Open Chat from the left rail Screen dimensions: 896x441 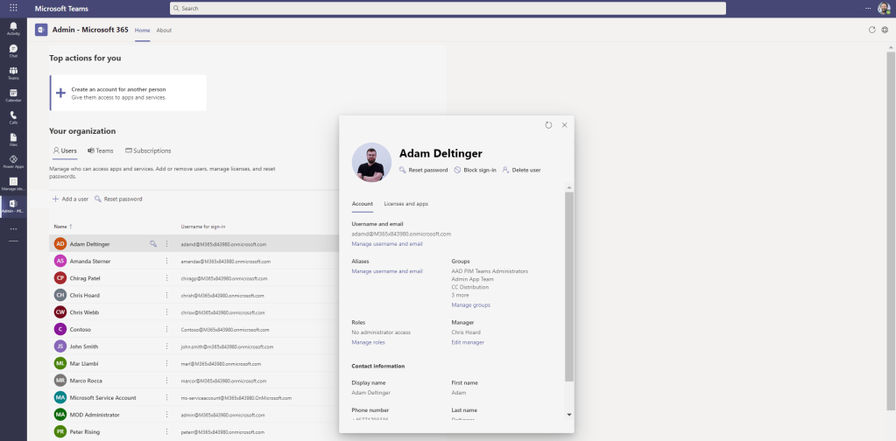pyautogui.click(x=13, y=50)
